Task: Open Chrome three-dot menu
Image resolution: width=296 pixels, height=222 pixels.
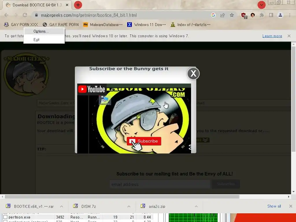Action: point(290,15)
